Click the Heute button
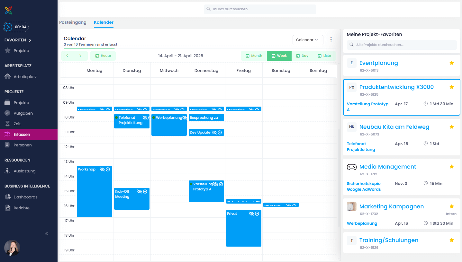 (103, 56)
